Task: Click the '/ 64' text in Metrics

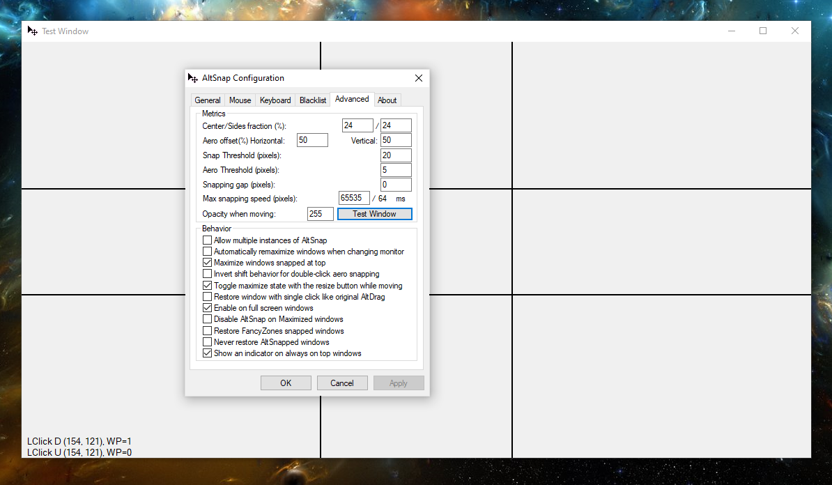Action: [379, 199]
